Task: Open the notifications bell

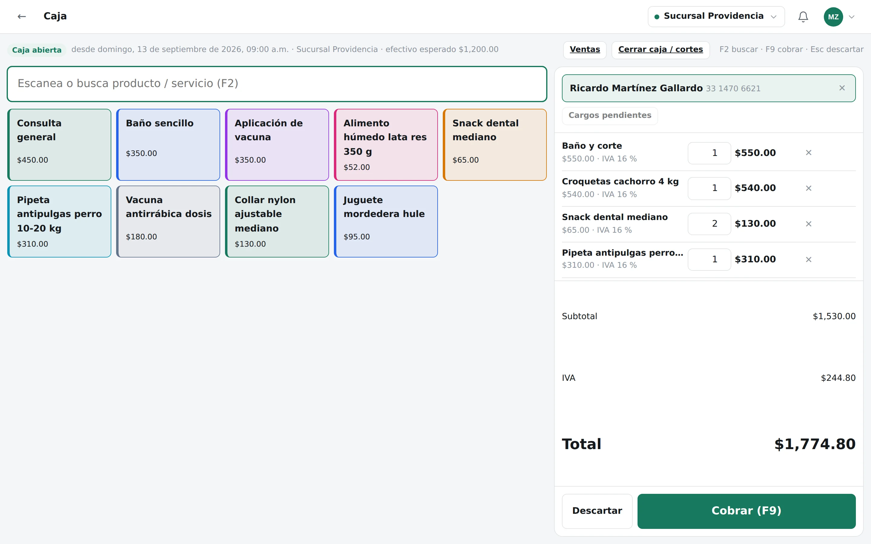Action: click(803, 17)
